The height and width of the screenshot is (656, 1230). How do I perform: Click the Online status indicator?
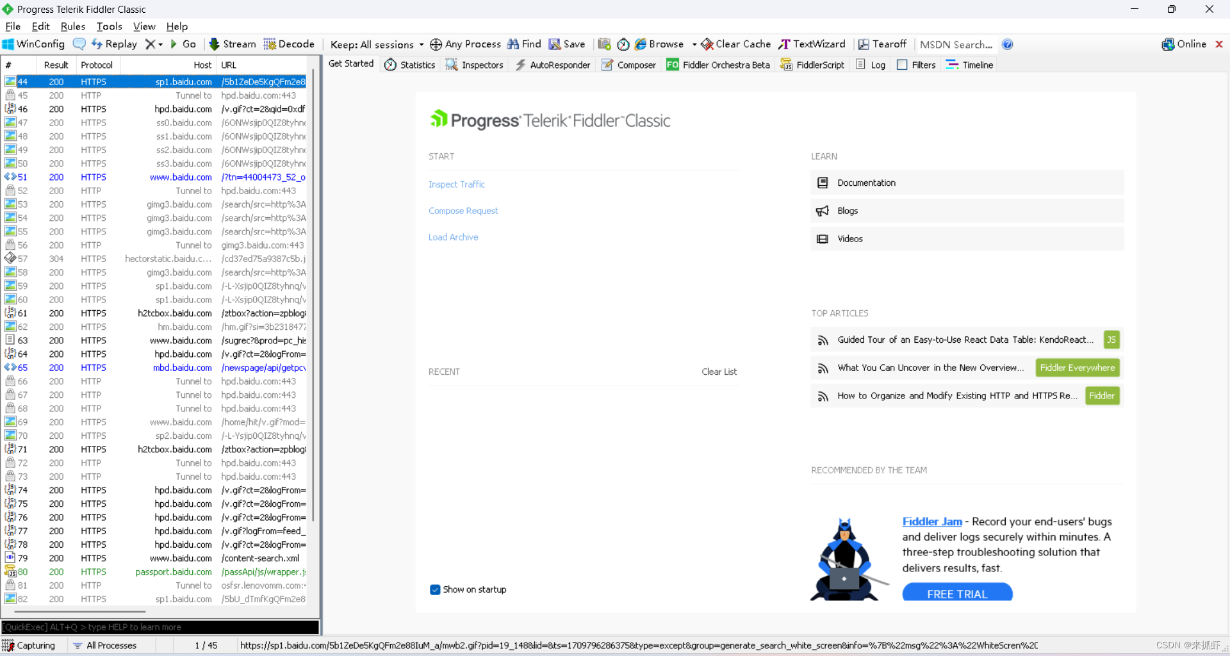point(1184,44)
